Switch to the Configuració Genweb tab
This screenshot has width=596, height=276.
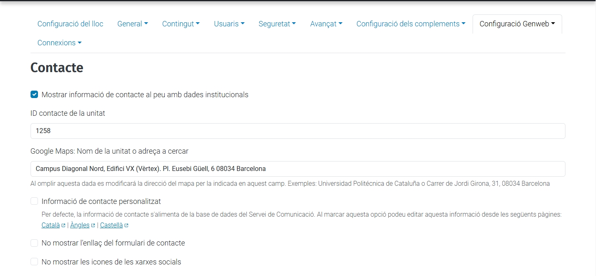click(x=517, y=24)
